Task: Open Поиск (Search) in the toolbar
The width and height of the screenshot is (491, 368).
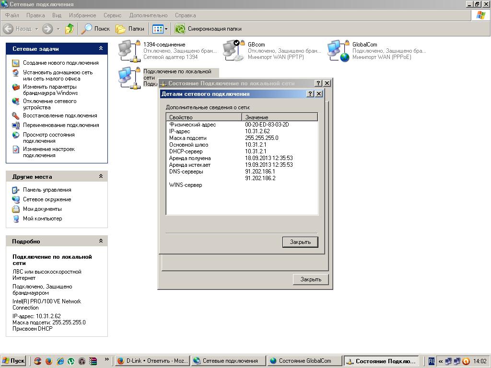Action: (x=96, y=29)
